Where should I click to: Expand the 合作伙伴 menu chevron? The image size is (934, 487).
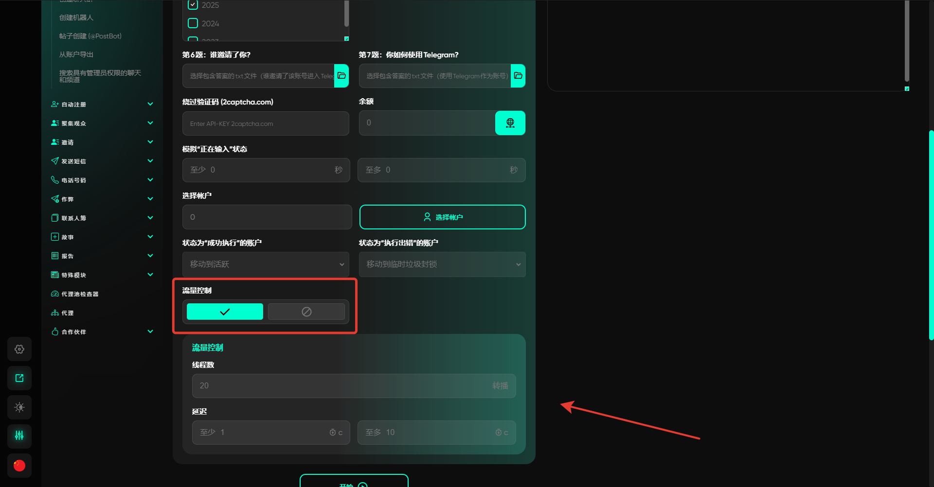[x=150, y=331]
